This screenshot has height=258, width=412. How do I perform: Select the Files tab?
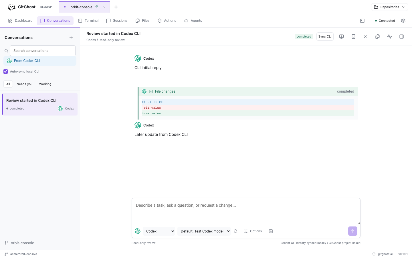click(142, 21)
